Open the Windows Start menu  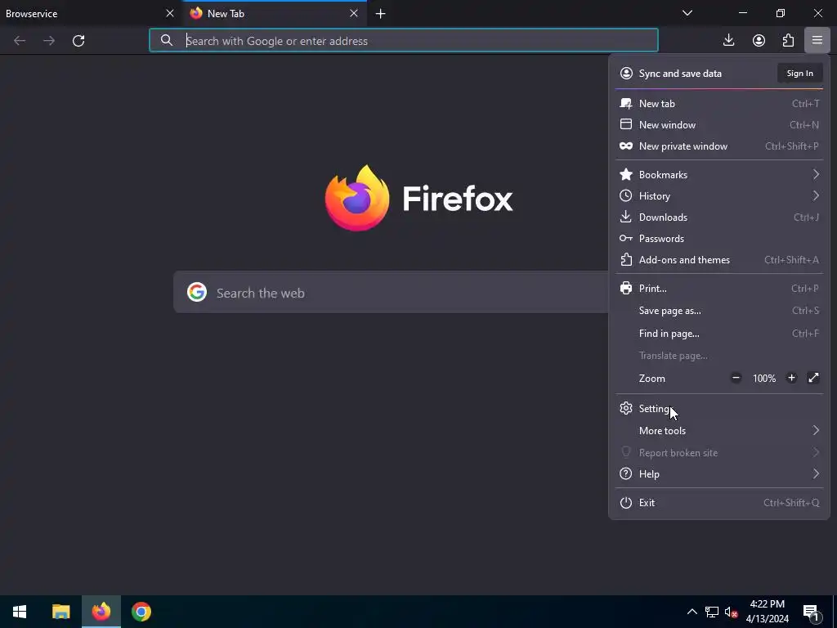pyautogui.click(x=20, y=612)
